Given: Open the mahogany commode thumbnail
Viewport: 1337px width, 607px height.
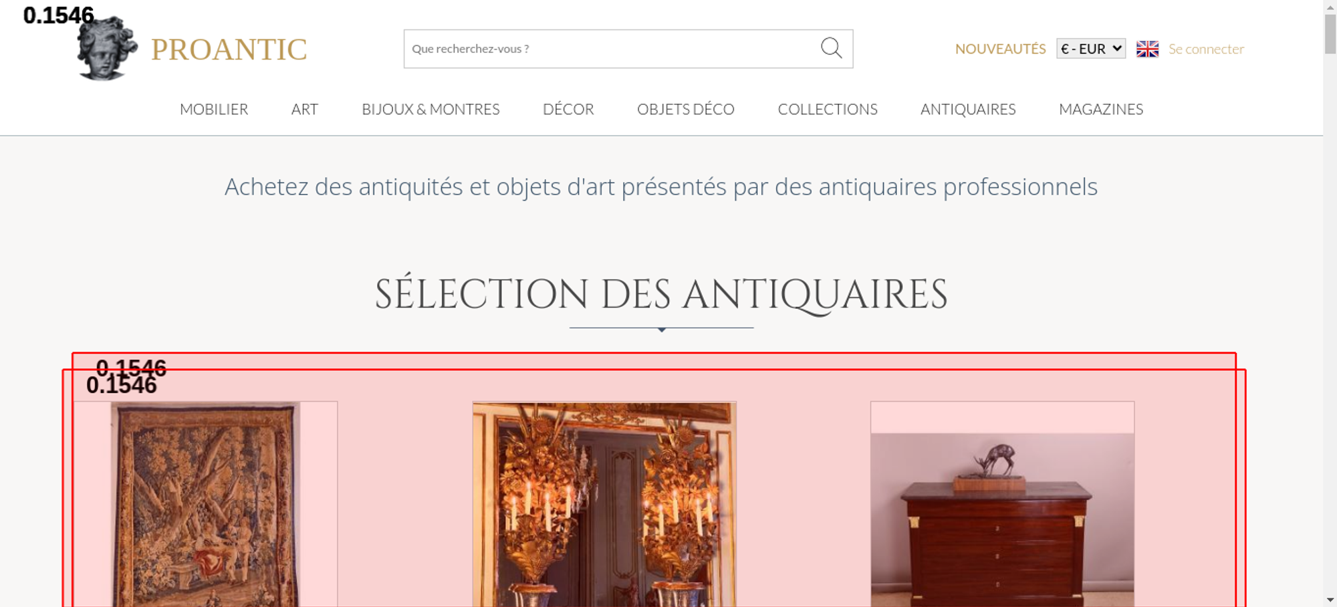Looking at the screenshot, I should tap(1002, 504).
